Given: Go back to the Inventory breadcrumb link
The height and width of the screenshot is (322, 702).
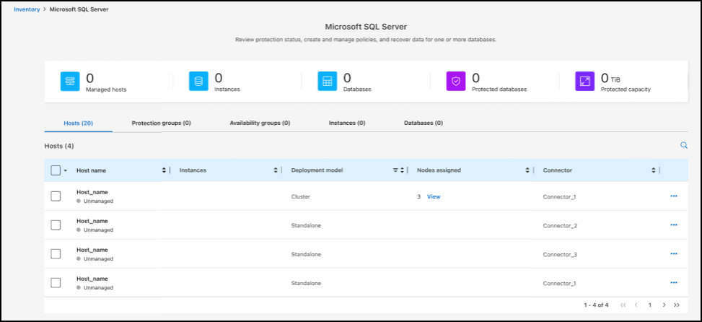Looking at the screenshot, I should [27, 9].
